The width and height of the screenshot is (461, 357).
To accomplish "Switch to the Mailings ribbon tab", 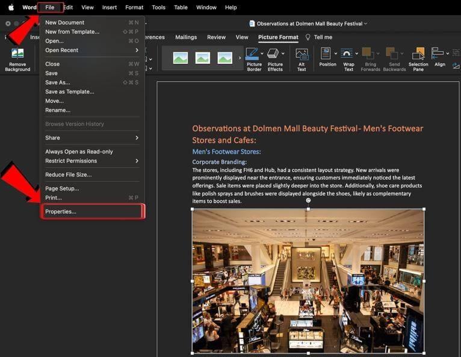I will tap(186, 37).
